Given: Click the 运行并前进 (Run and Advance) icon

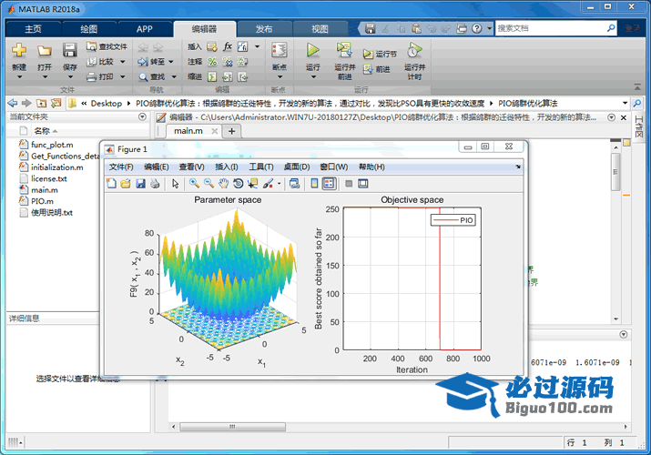Looking at the screenshot, I should 344,50.
